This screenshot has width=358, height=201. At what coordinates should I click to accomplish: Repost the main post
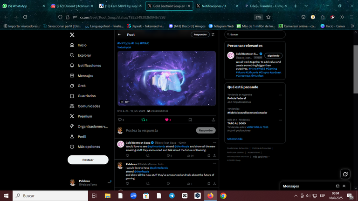coord(143,120)
